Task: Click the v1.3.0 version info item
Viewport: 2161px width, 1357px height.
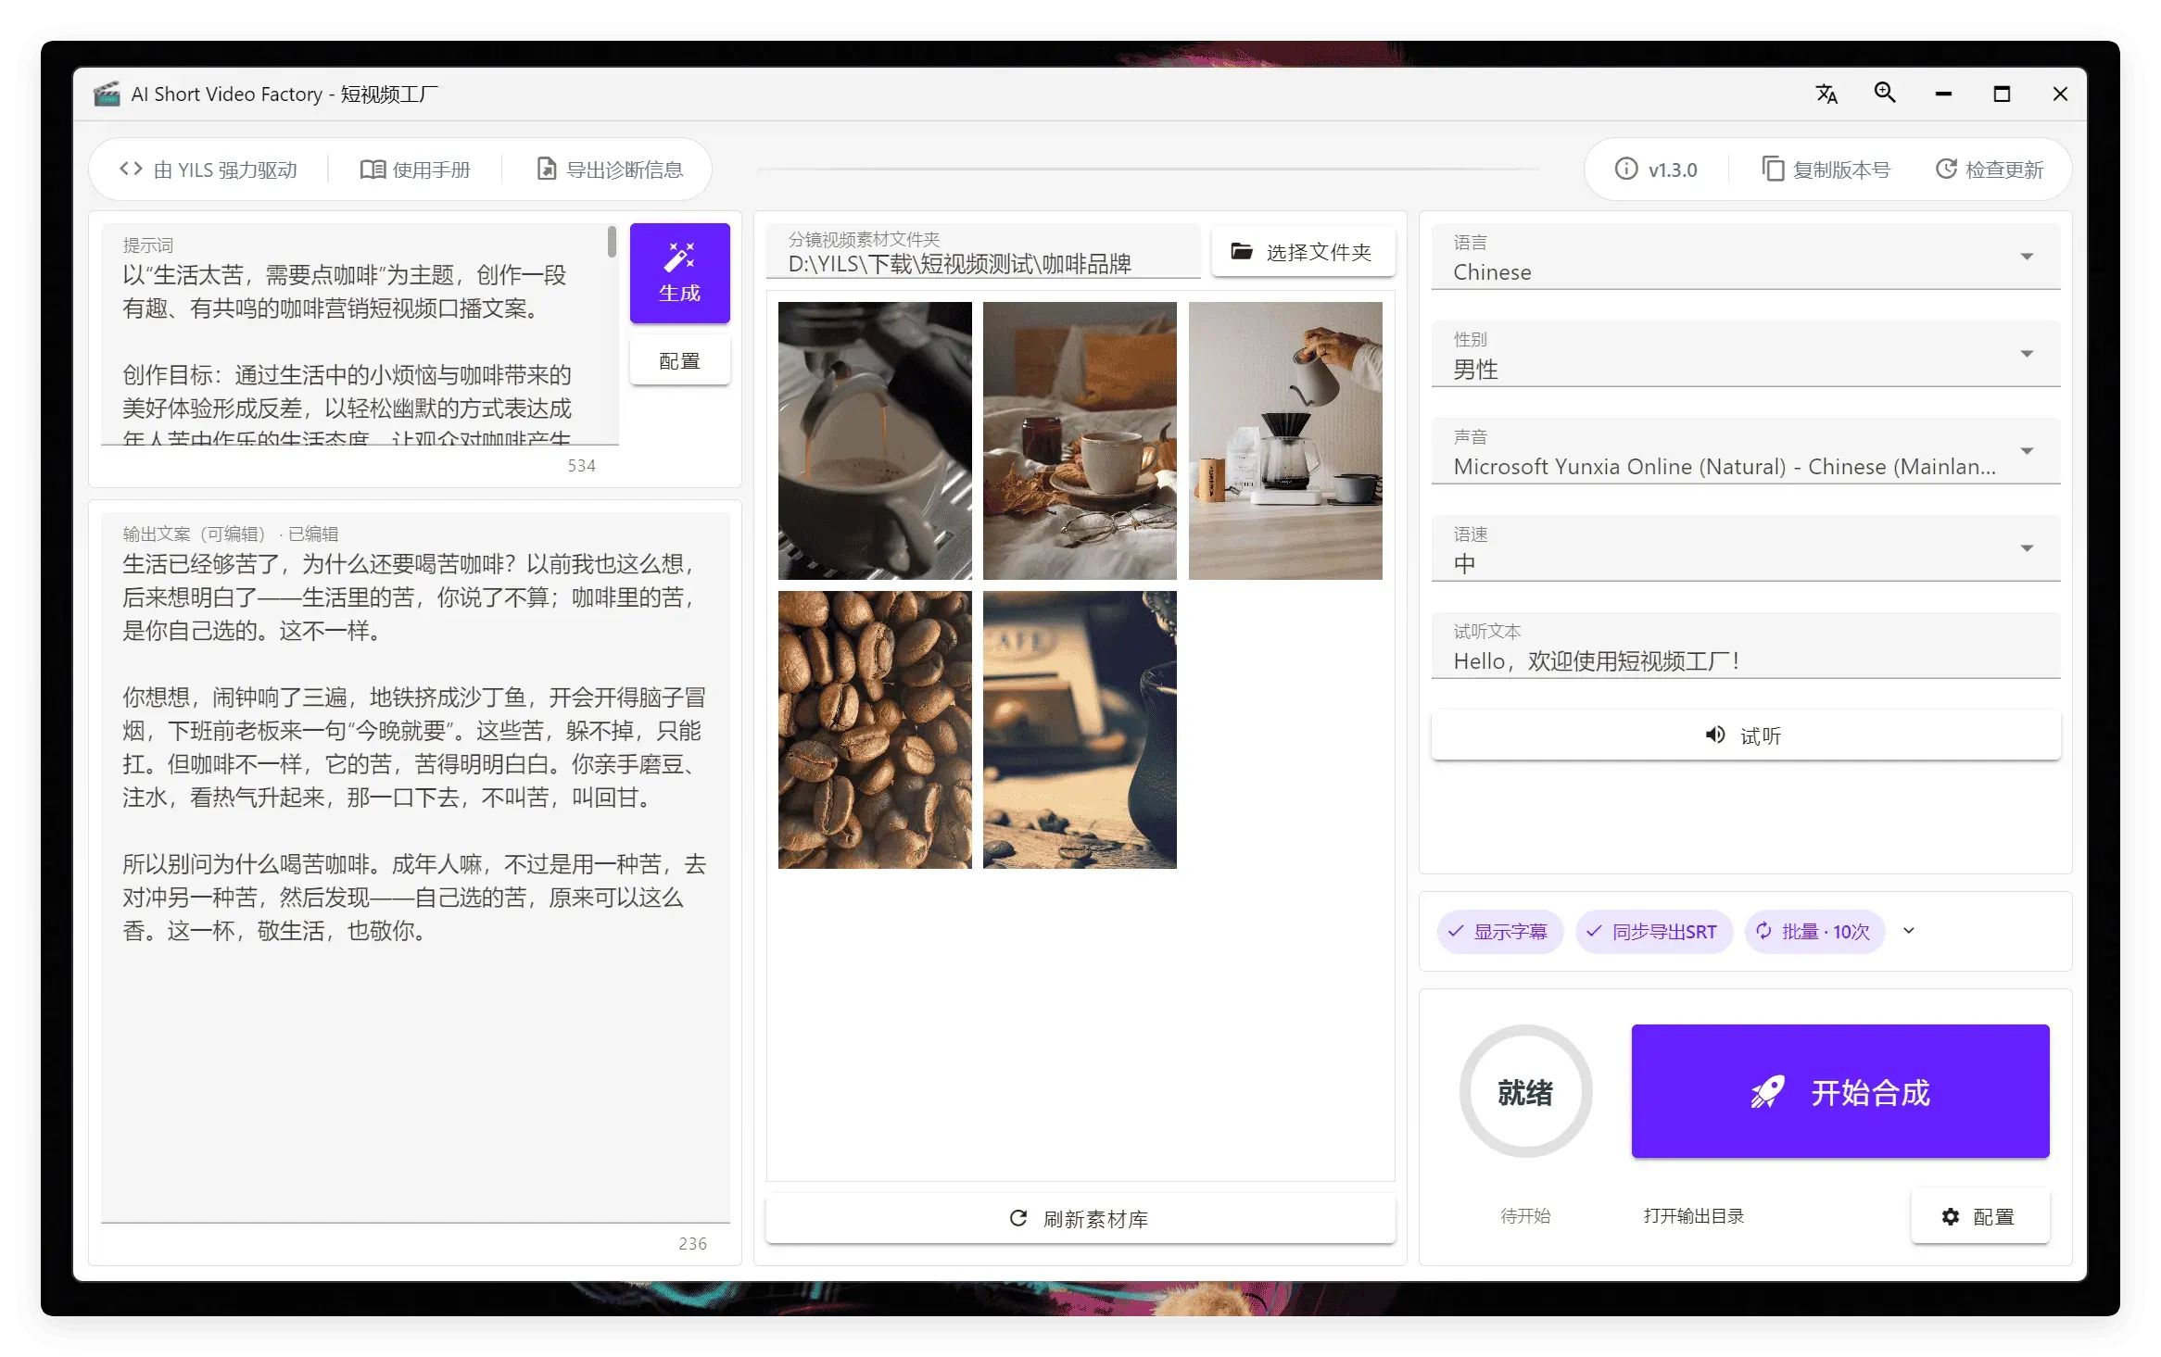Action: 1657,170
